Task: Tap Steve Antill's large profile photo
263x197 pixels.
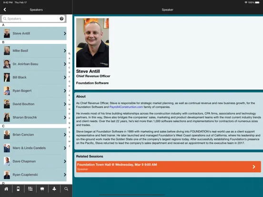Action: [x=92, y=43]
